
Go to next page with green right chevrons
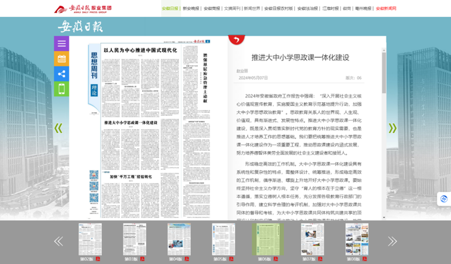point(393,128)
